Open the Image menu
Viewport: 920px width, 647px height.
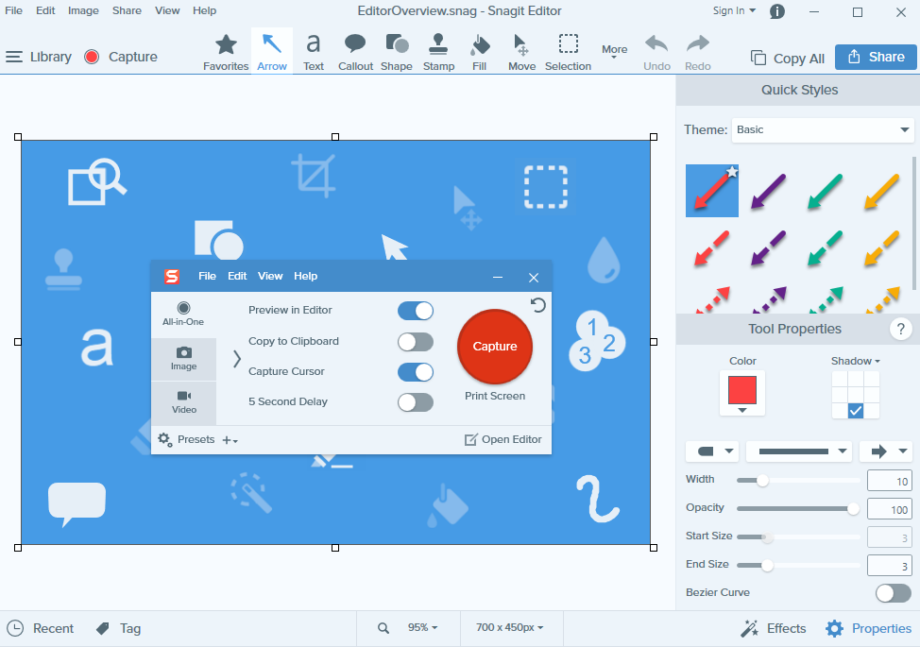(83, 10)
